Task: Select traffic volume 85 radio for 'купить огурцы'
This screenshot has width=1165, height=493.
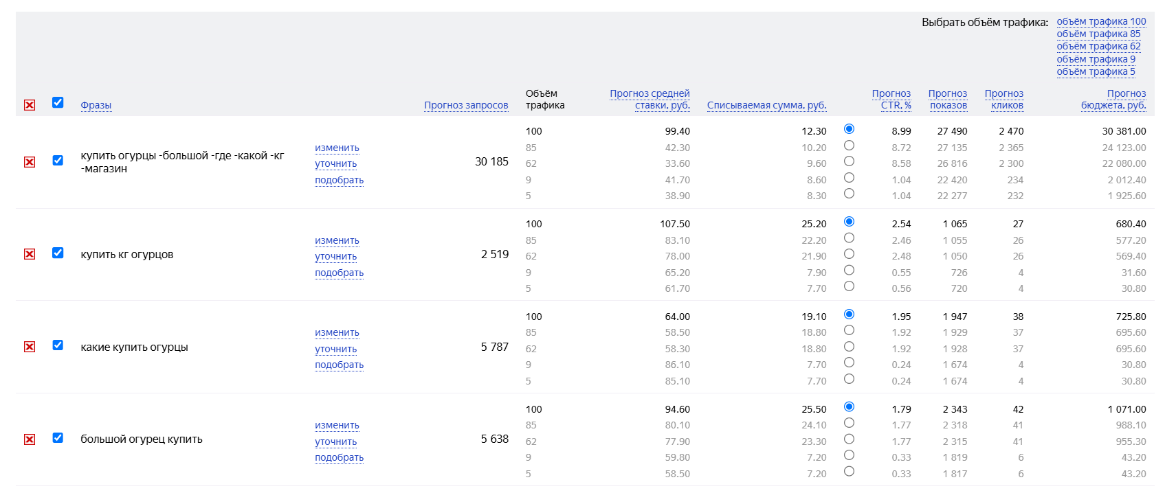Action: [x=849, y=146]
